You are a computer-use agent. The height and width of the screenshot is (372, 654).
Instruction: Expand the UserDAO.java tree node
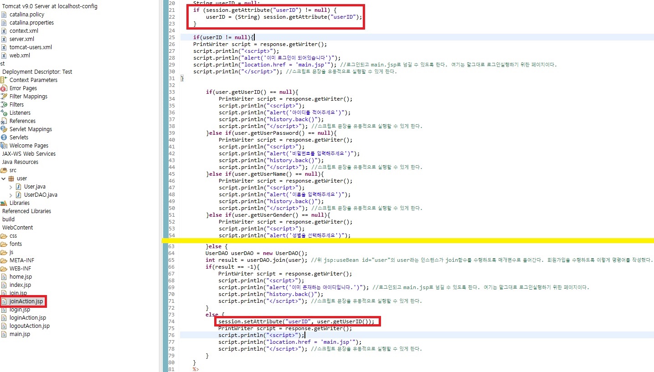click(11, 195)
